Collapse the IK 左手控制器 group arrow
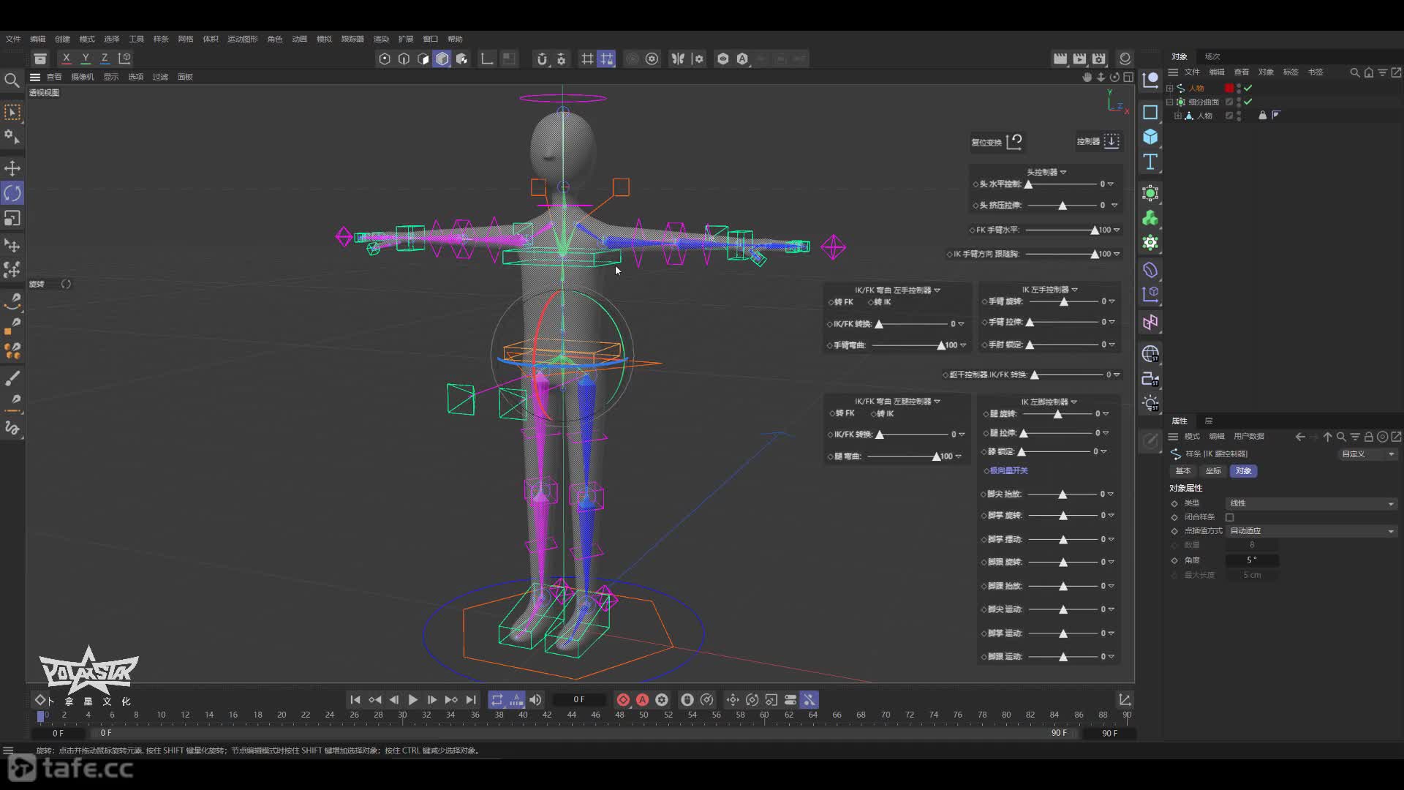This screenshot has width=1404, height=790. click(x=1074, y=290)
